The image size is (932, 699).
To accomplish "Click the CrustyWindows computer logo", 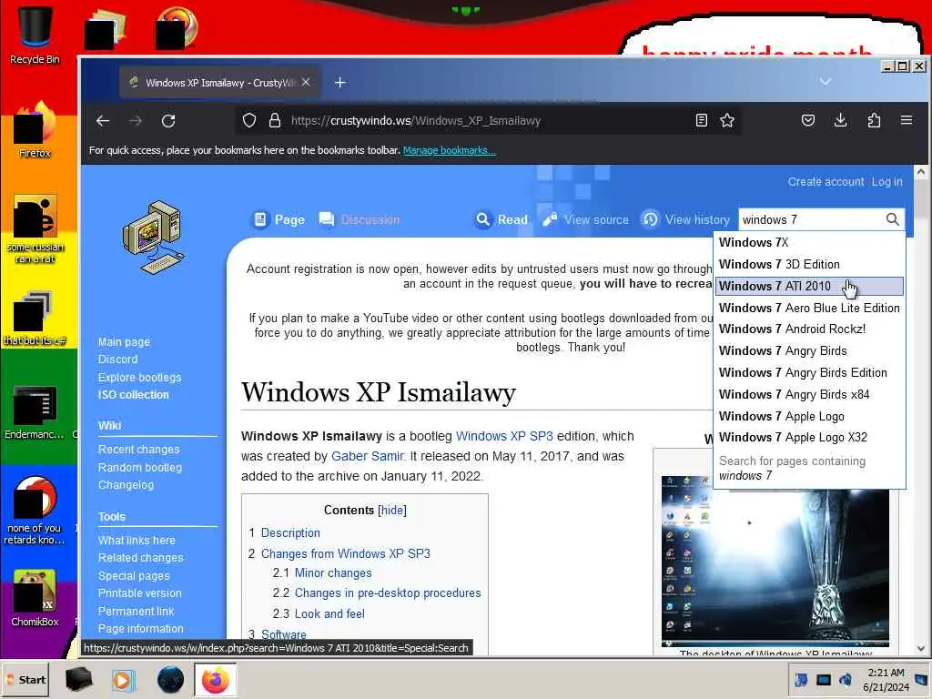I will tap(153, 238).
